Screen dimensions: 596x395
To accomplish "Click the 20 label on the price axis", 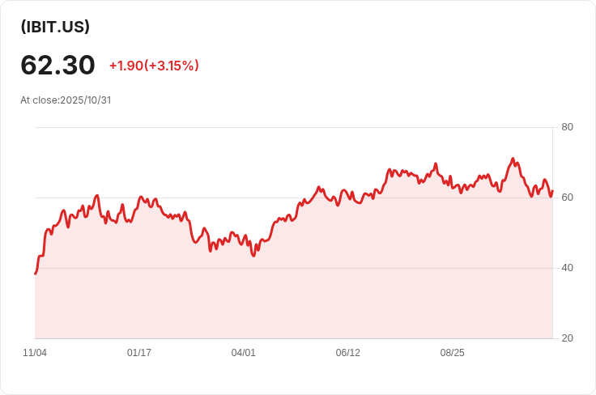I will pyautogui.click(x=567, y=338).
